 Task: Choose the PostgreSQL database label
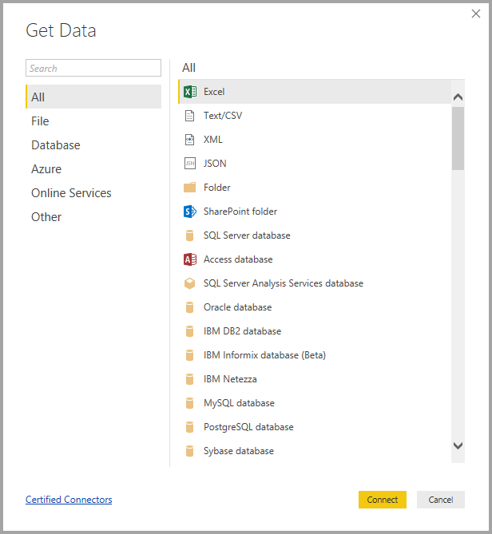(x=248, y=427)
